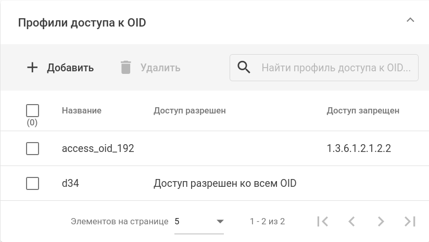Open the access_oid_192 profile entry
Screen dimensions: 429x242
[98, 148]
